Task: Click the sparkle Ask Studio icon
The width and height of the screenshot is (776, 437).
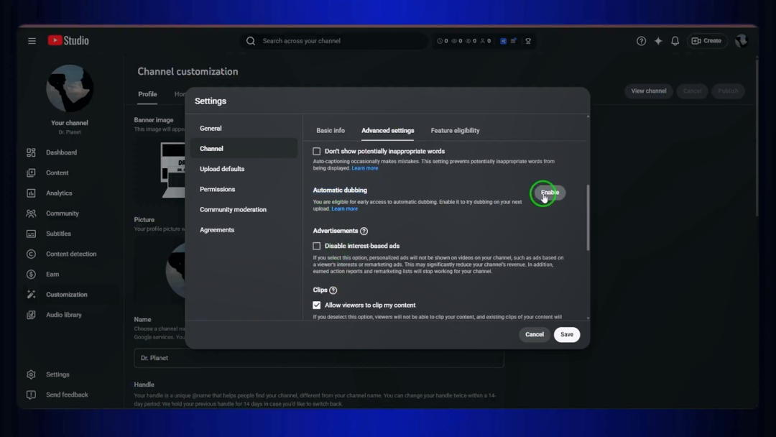Action: [x=658, y=41]
